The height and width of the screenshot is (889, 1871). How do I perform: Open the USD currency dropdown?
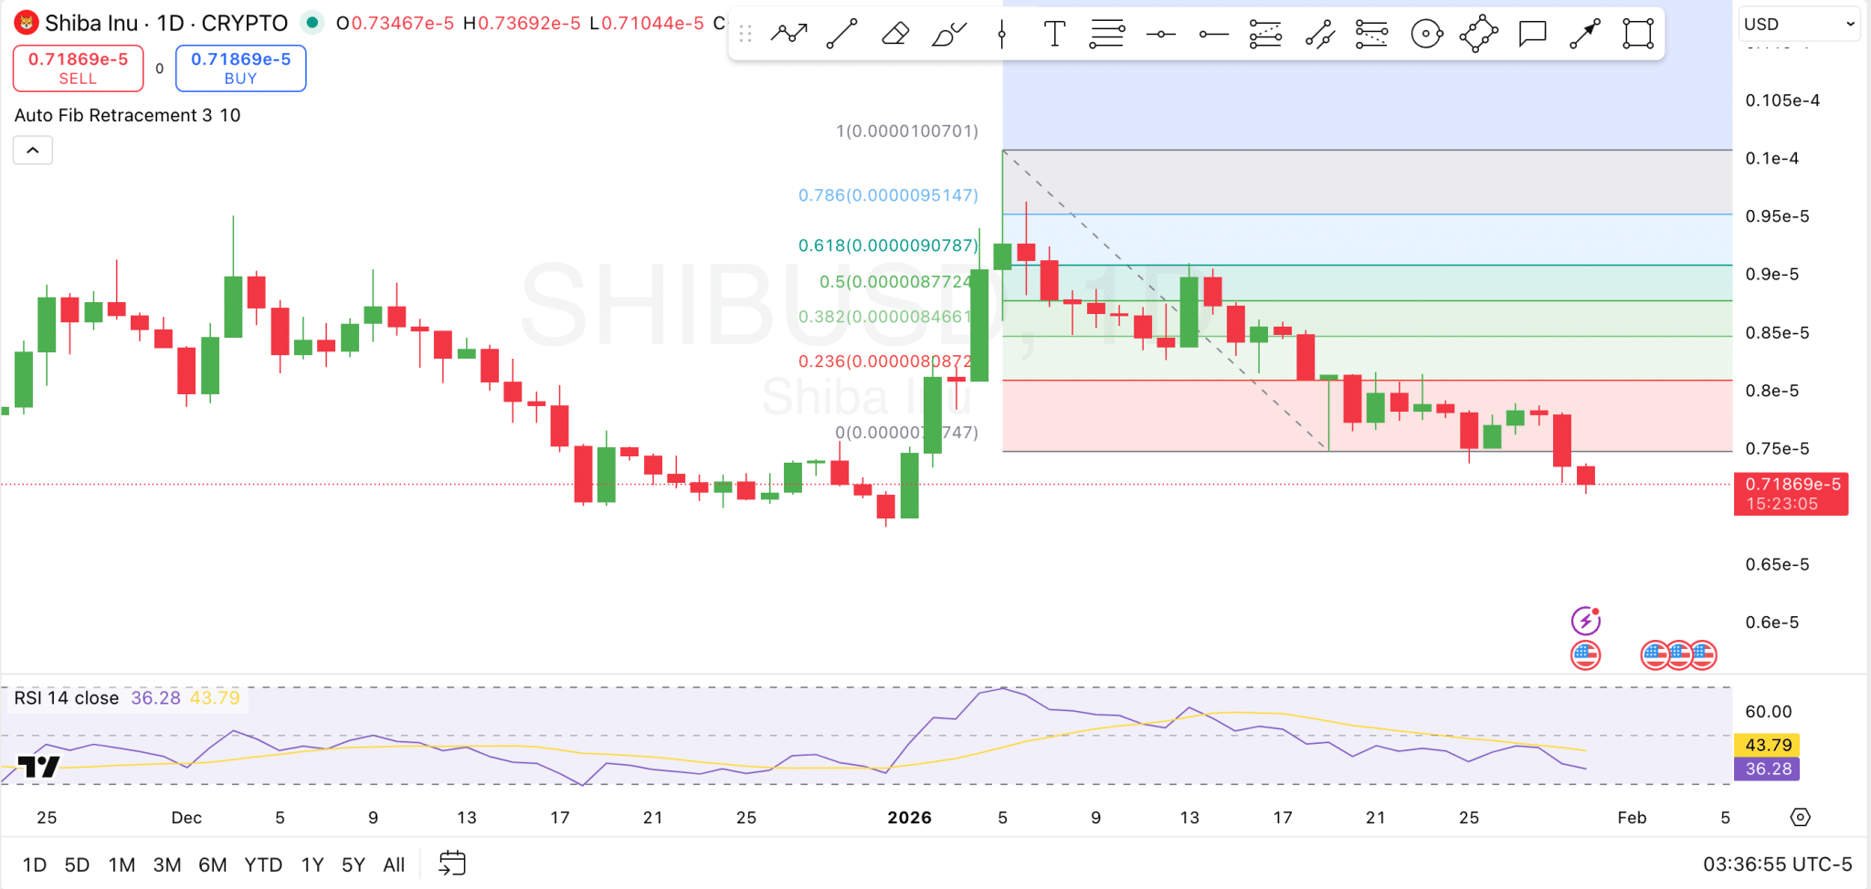pyautogui.click(x=1798, y=24)
